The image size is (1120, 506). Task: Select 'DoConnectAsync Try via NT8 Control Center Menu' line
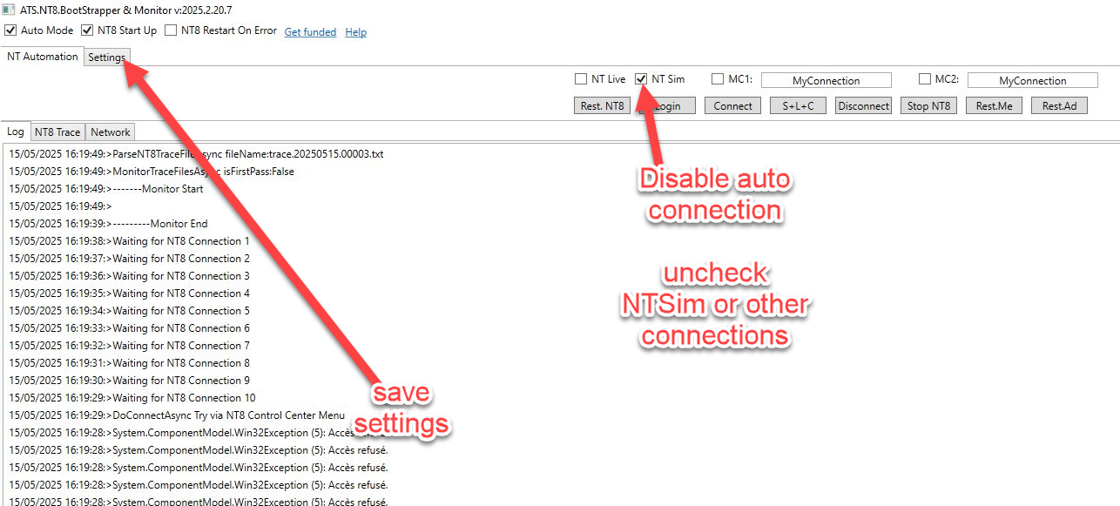177,415
